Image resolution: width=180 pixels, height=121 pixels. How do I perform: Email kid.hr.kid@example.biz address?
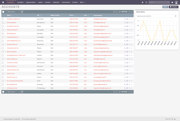[x=100, y=66]
